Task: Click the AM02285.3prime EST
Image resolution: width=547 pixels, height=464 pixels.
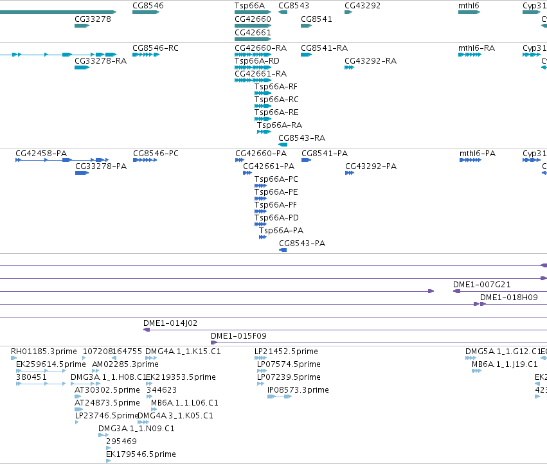Action: click(x=95, y=371)
